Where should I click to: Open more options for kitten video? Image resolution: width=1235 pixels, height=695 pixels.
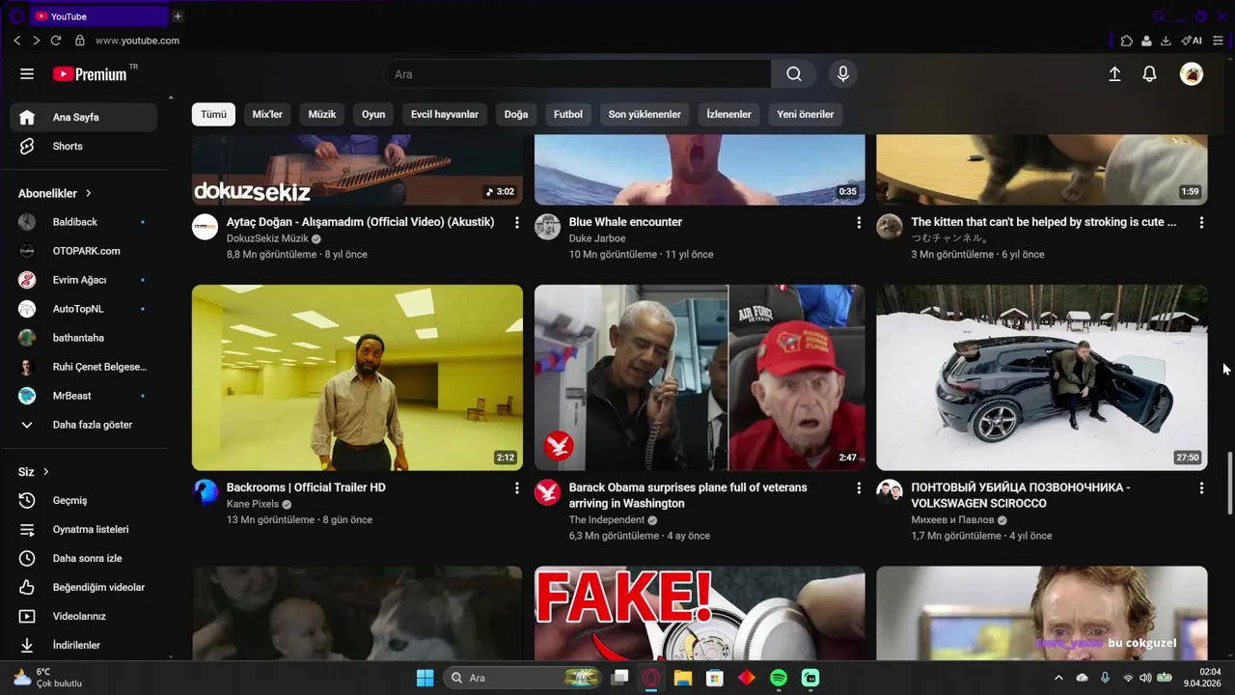click(1201, 223)
